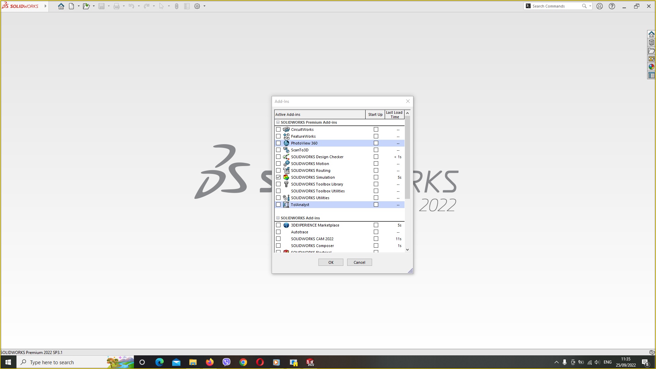
Task: Select the SOLIDWORKS Toolbox Utilities row
Action: 340,191
